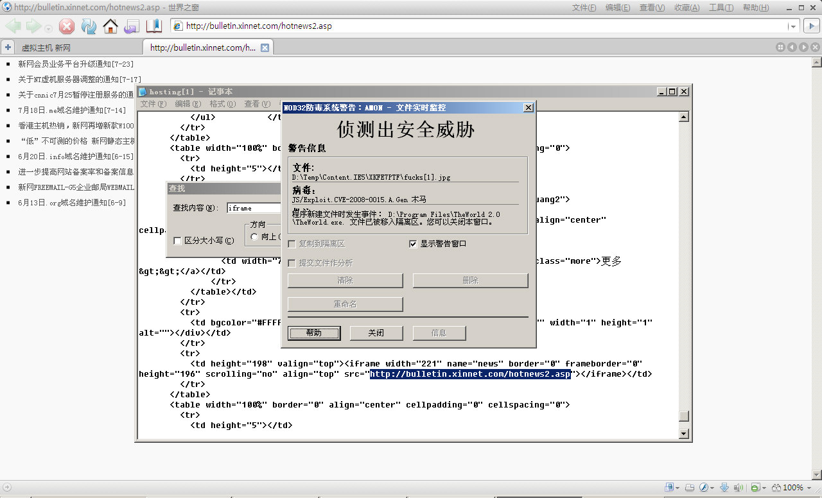Open the 7月18日.me域名维护通知[7-14] link
This screenshot has width=822, height=498.
pyautogui.click(x=72, y=110)
